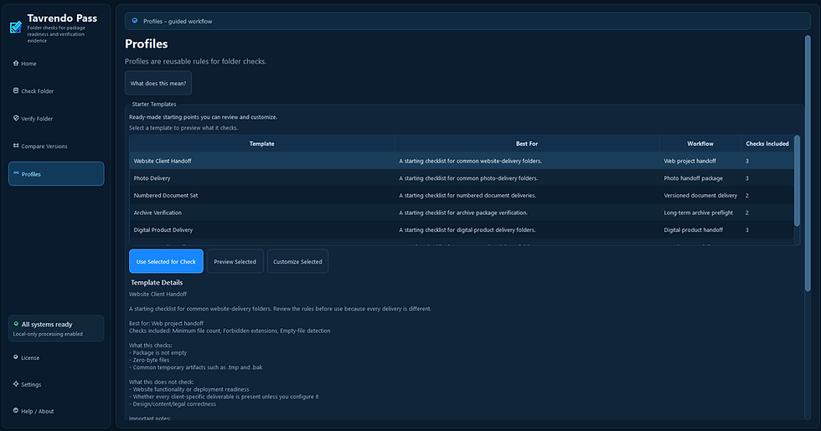Click the template table vertical scrollbar
821x431 pixels.
797,181
